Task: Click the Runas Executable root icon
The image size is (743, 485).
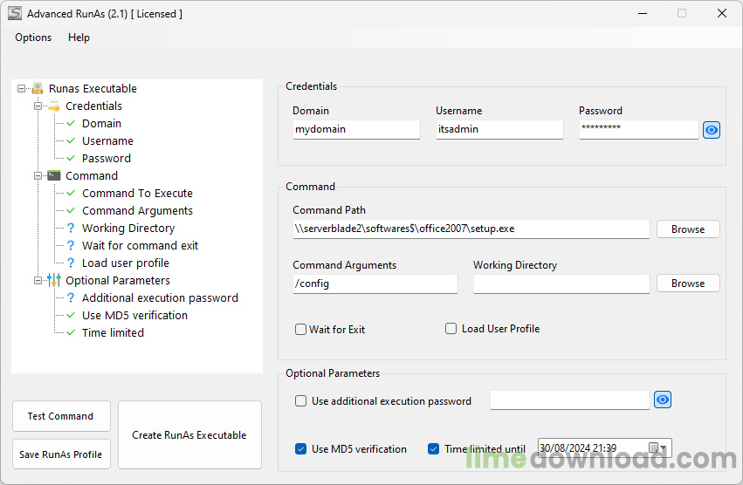Action: [x=38, y=89]
